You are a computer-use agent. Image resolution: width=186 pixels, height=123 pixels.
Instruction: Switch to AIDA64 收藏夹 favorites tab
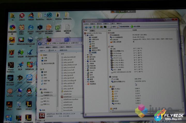(x=92, y=30)
